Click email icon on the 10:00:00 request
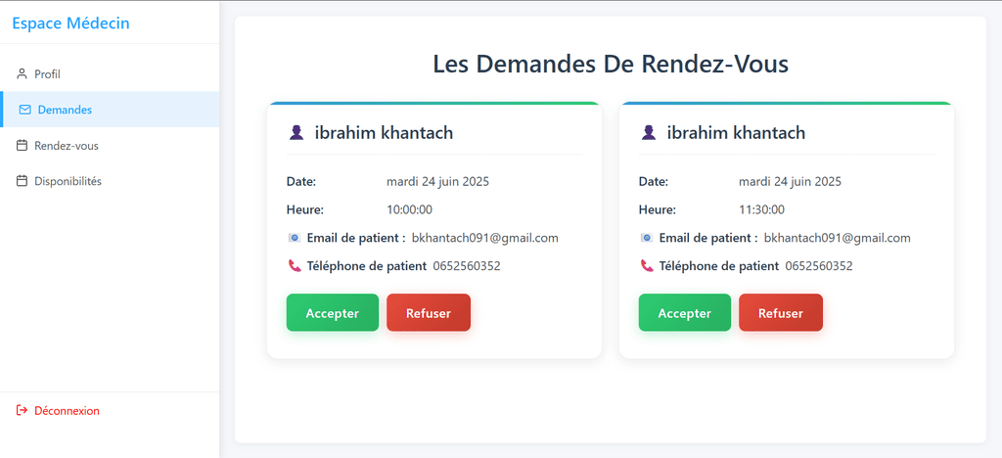Screen dimensions: 1002x458 (294, 238)
